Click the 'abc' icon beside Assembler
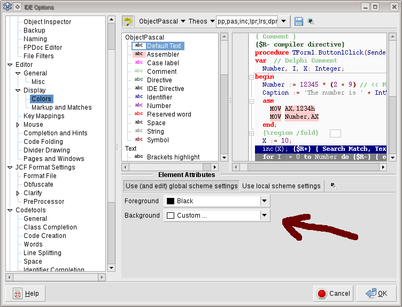The image size is (402, 307). 139,55
